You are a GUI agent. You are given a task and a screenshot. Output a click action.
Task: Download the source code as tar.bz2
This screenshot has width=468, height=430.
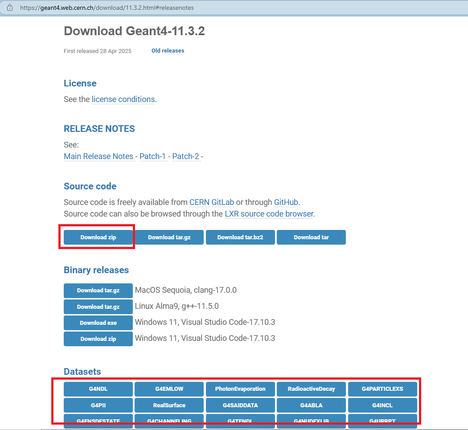[x=240, y=237]
